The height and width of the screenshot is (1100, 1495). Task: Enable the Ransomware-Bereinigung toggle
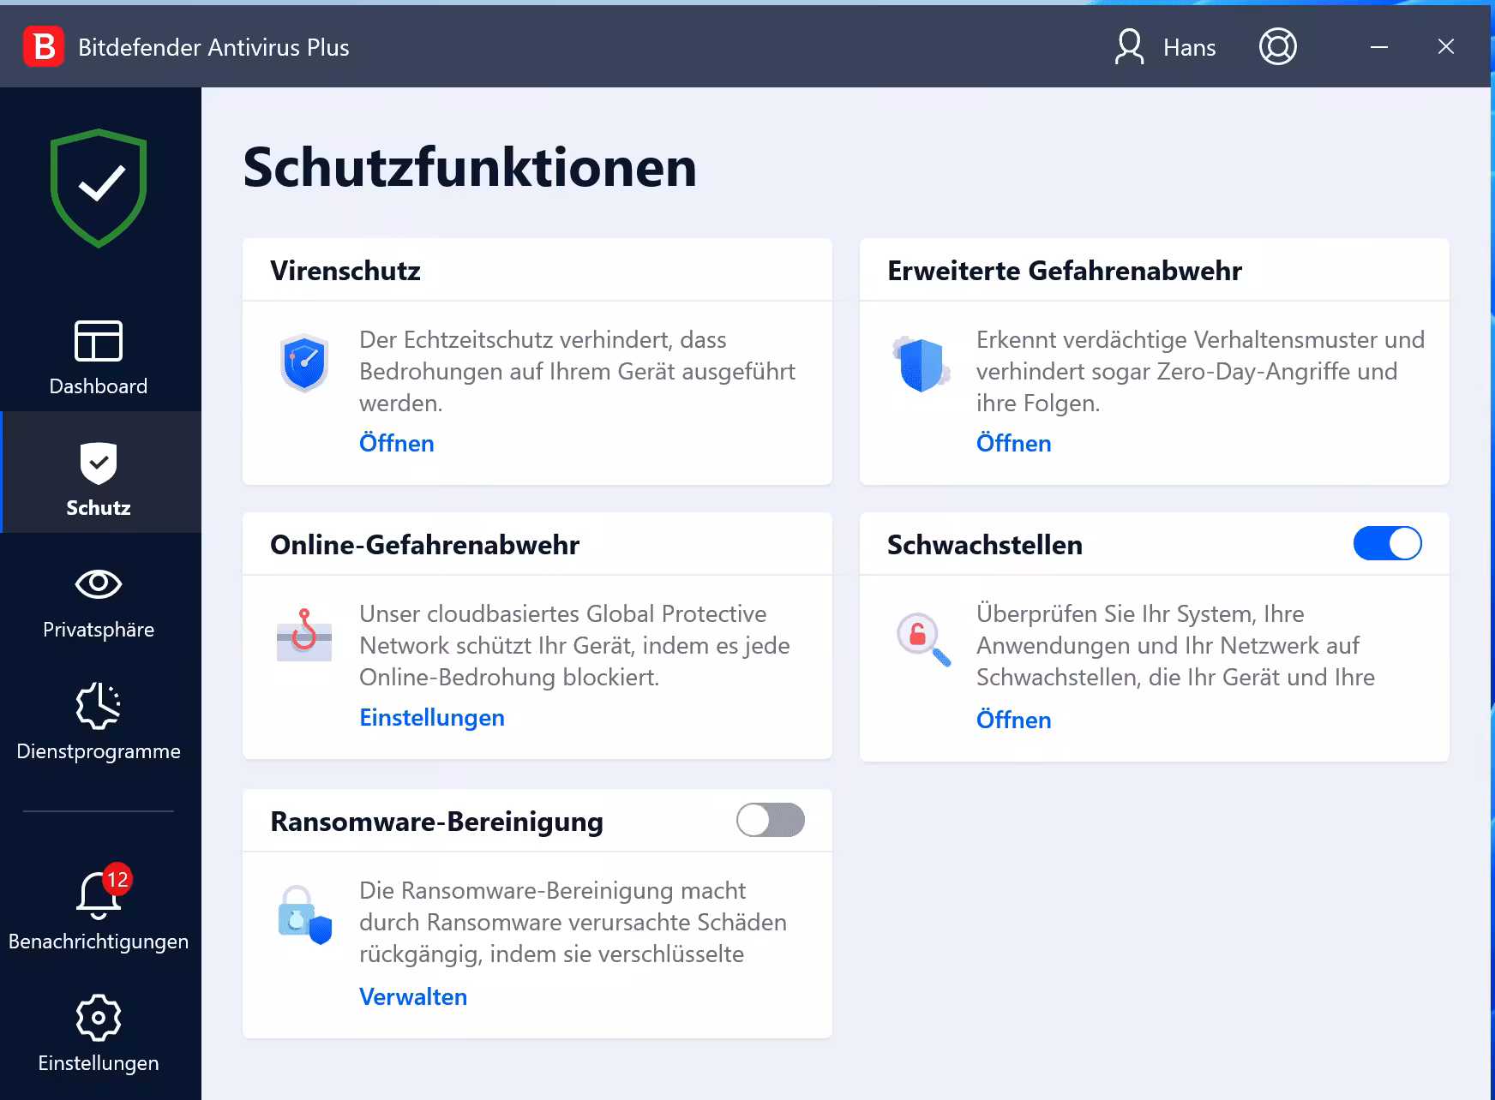769,820
